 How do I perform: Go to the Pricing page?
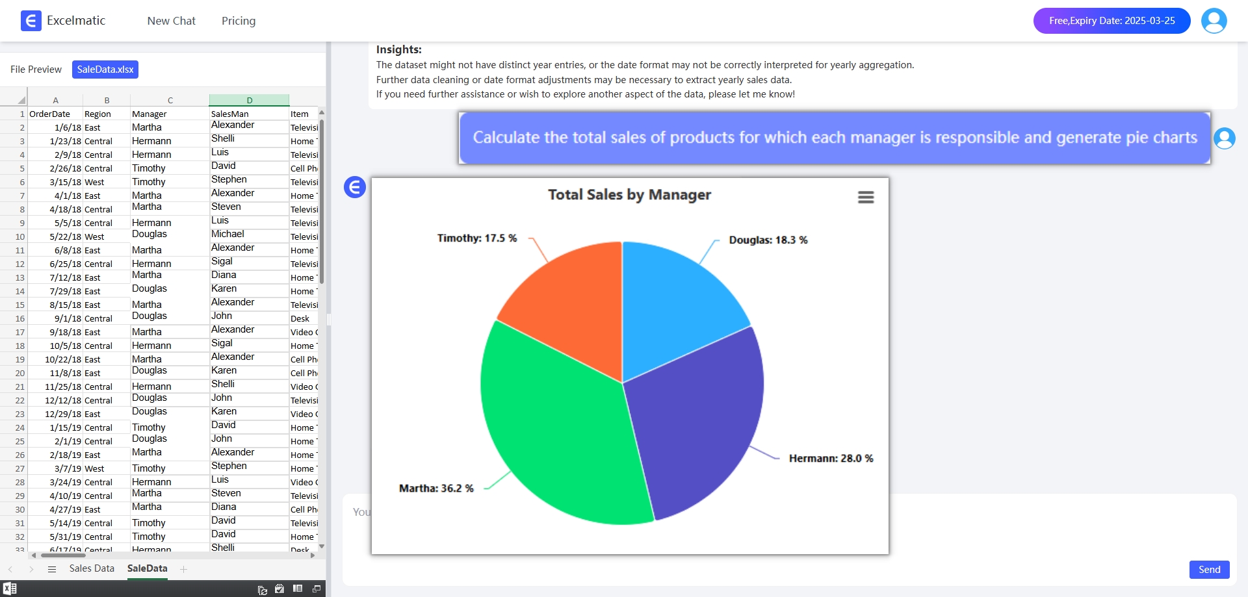(x=239, y=21)
